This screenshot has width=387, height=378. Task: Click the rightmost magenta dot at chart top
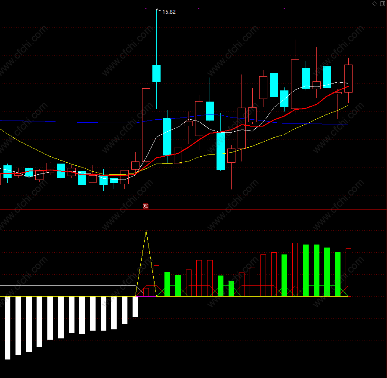(x=284, y=9)
